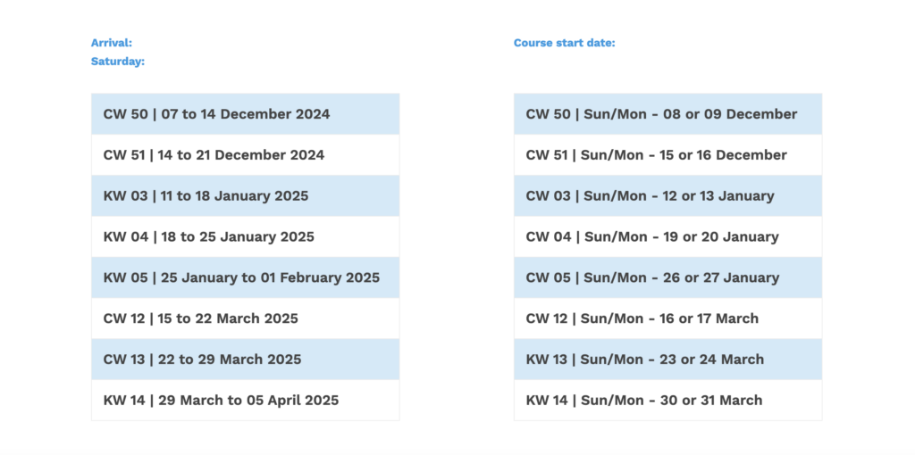The width and height of the screenshot is (915, 455).
Task: Click the 'Arrival:' heading text
Action: click(x=112, y=43)
